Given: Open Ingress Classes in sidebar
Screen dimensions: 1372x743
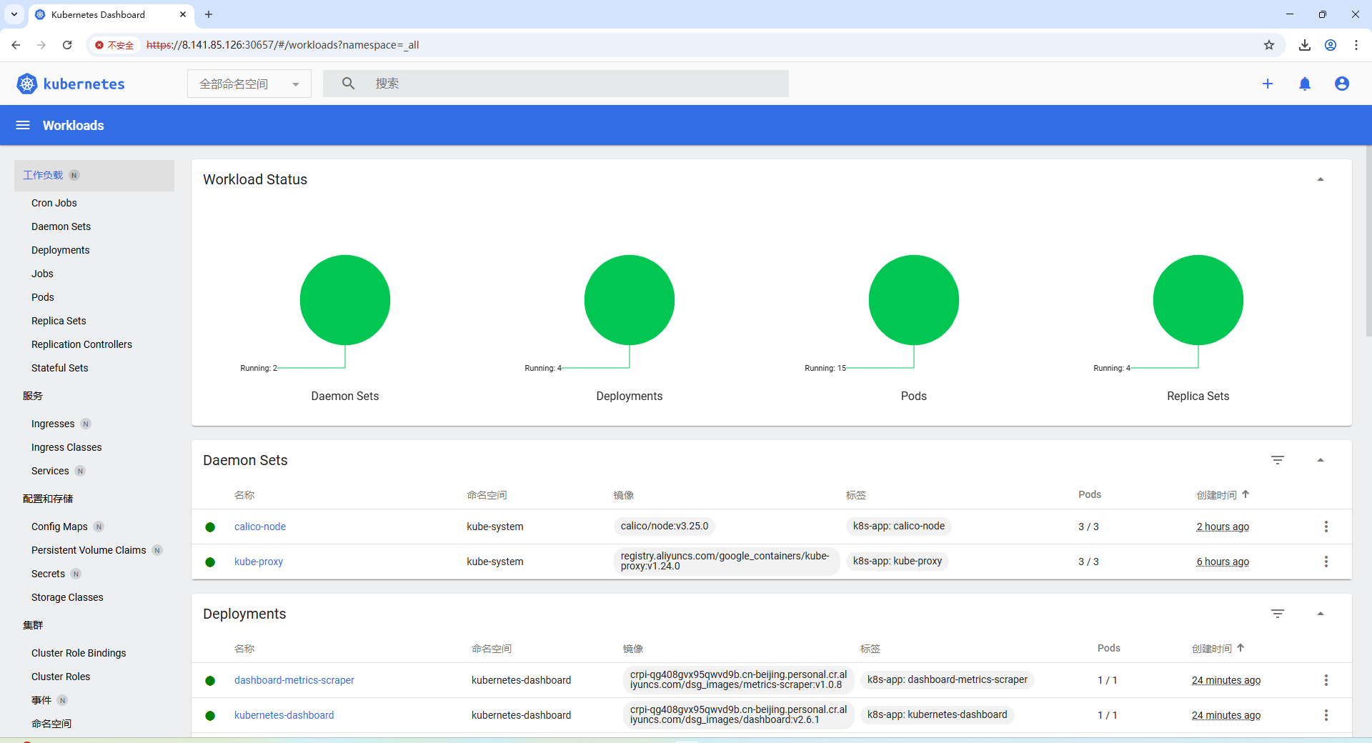Looking at the screenshot, I should point(66,447).
